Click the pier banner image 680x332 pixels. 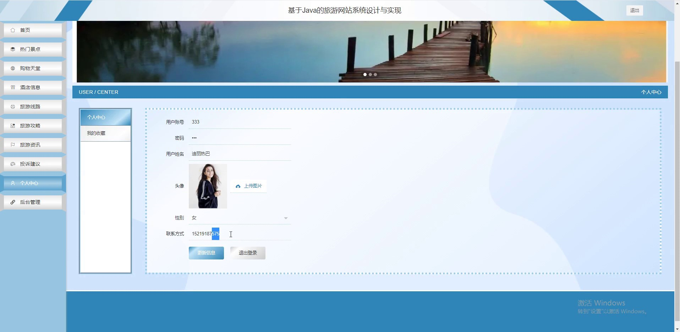tap(371, 52)
